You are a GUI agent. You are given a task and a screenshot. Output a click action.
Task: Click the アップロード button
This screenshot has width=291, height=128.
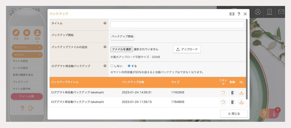[x=187, y=49]
